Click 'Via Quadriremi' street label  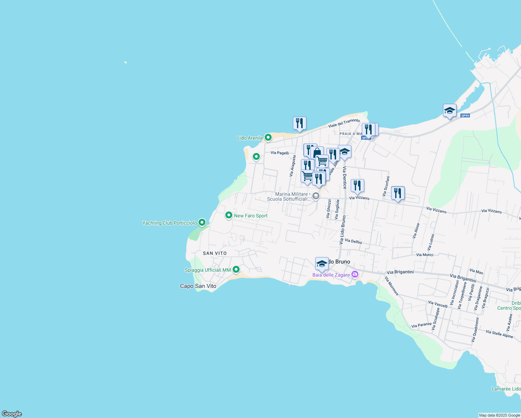(x=475, y=330)
